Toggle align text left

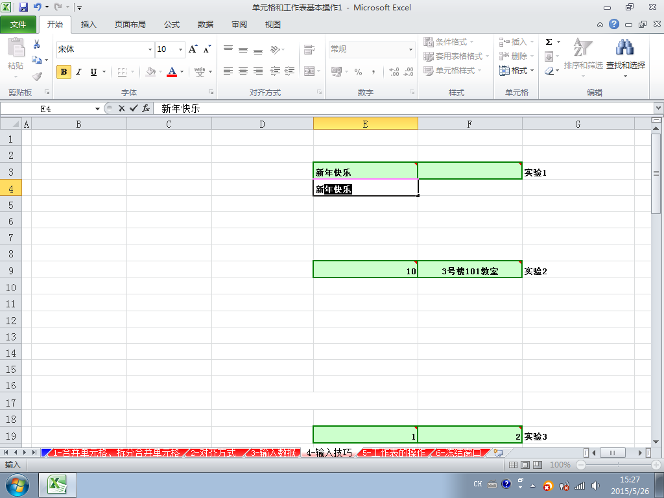click(x=228, y=71)
